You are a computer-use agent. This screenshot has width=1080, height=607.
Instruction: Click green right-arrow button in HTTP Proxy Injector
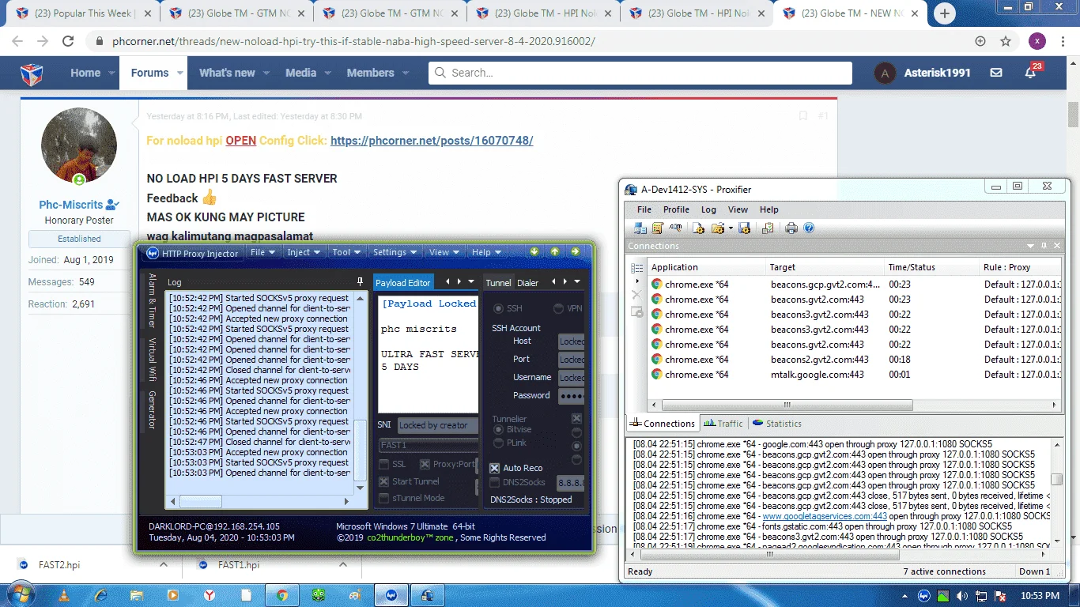click(575, 252)
